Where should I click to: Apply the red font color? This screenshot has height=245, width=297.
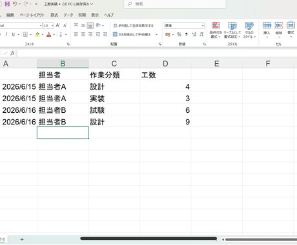(x=49, y=34)
